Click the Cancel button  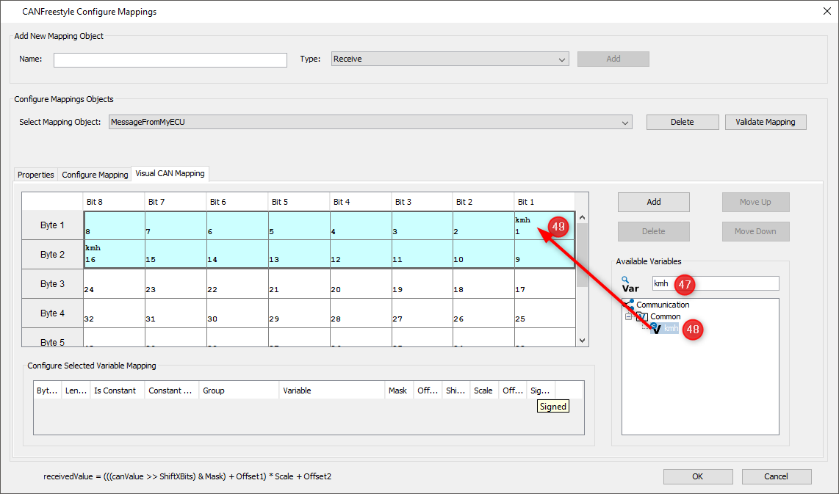coord(776,476)
